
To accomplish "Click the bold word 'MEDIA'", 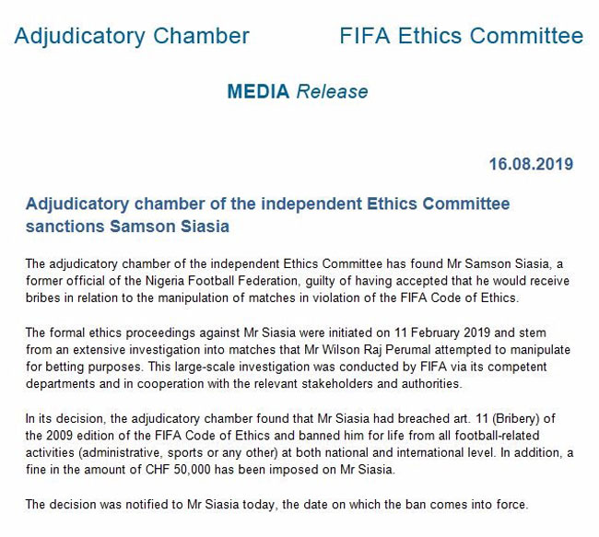I will (x=258, y=92).
